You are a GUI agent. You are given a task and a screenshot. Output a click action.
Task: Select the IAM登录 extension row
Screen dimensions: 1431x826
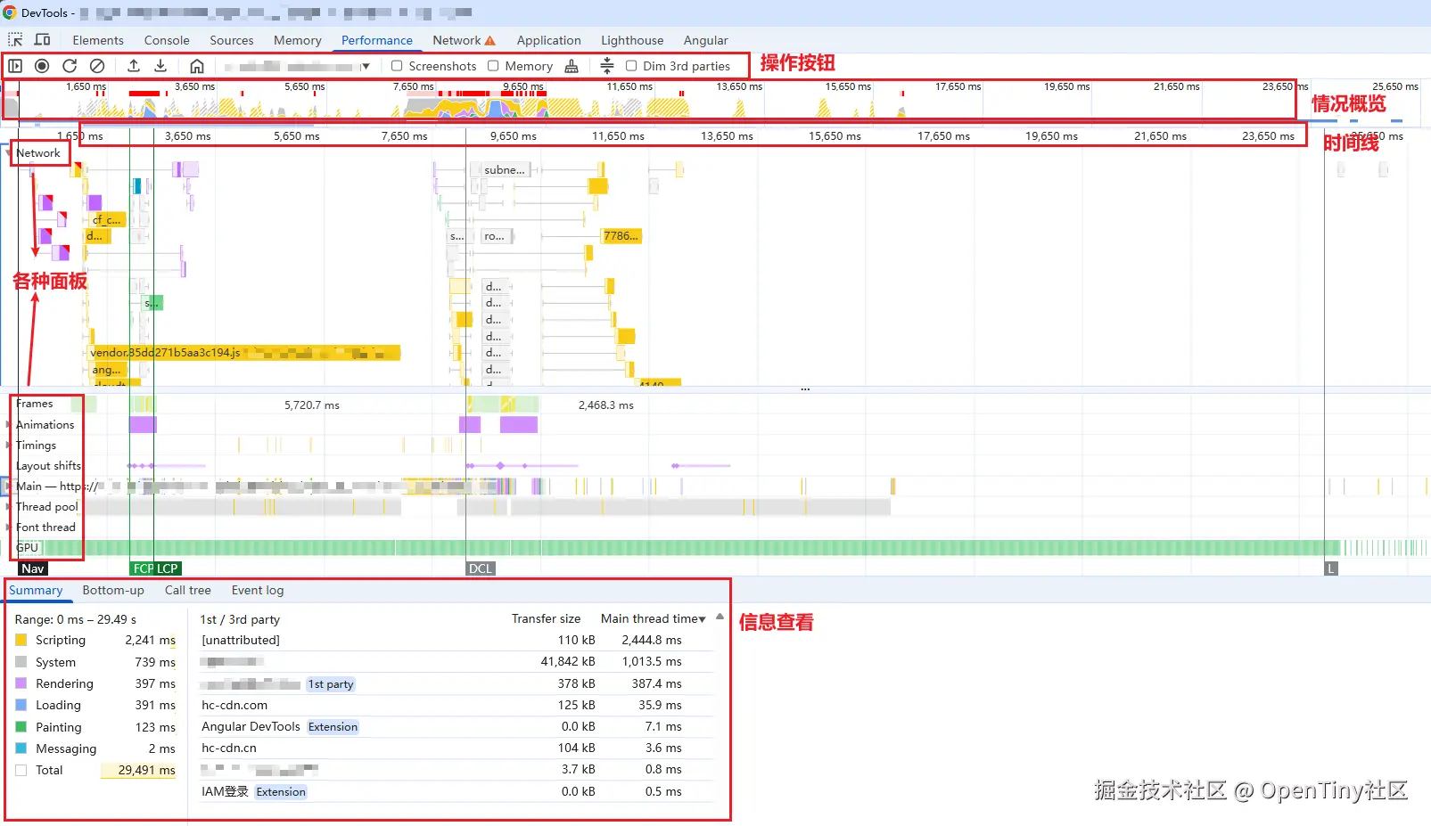click(455, 791)
